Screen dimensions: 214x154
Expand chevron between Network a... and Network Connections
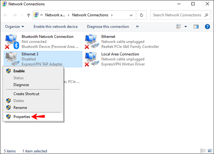[68, 15]
